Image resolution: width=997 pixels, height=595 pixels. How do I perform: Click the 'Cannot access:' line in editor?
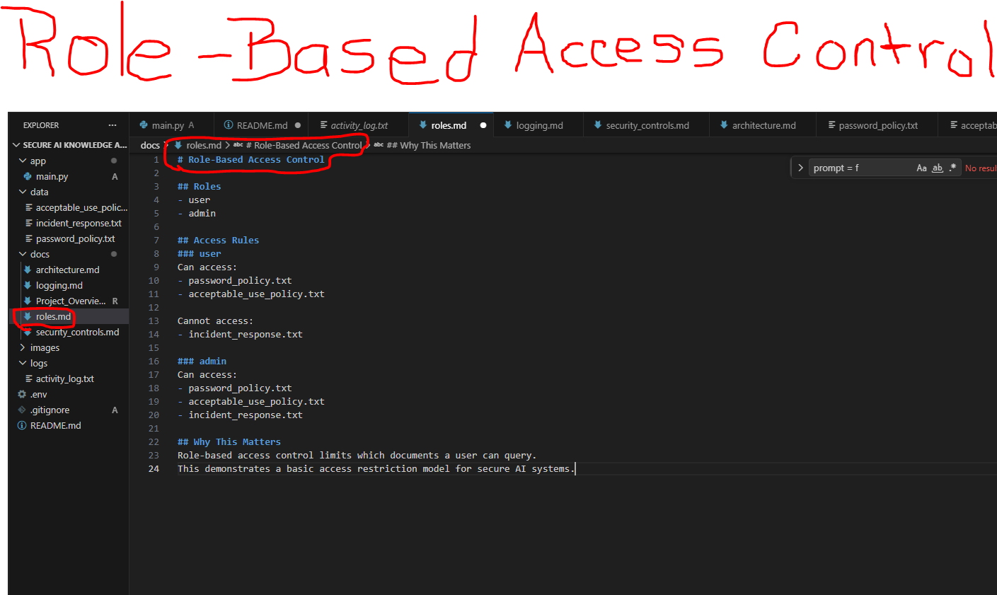click(215, 321)
